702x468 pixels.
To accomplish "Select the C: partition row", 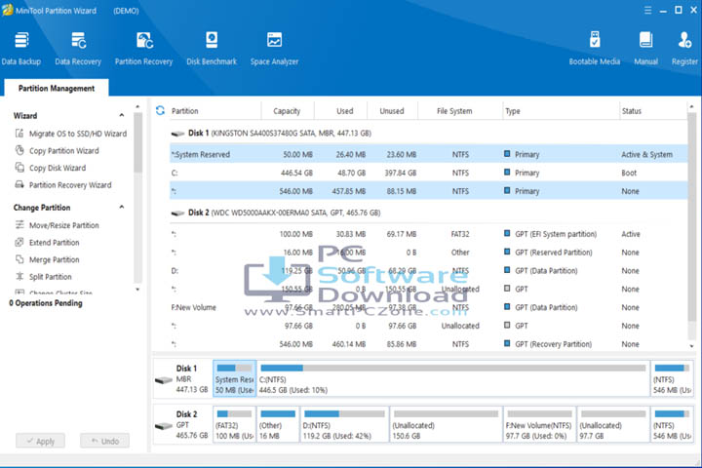I will pyautogui.click(x=428, y=173).
